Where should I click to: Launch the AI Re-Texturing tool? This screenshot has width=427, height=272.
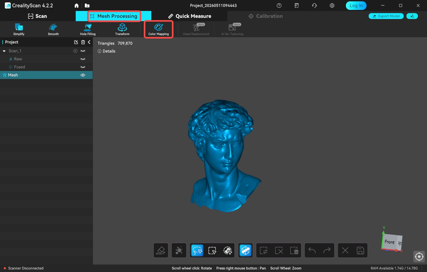pos(232,29)
